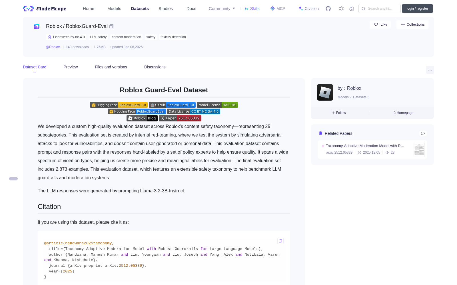Follow the Roblox organization
The height and width of the screenshot is (285, 457).
339,113
